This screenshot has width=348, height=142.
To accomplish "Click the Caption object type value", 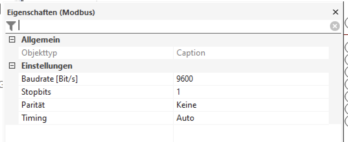I will point(191,53).
